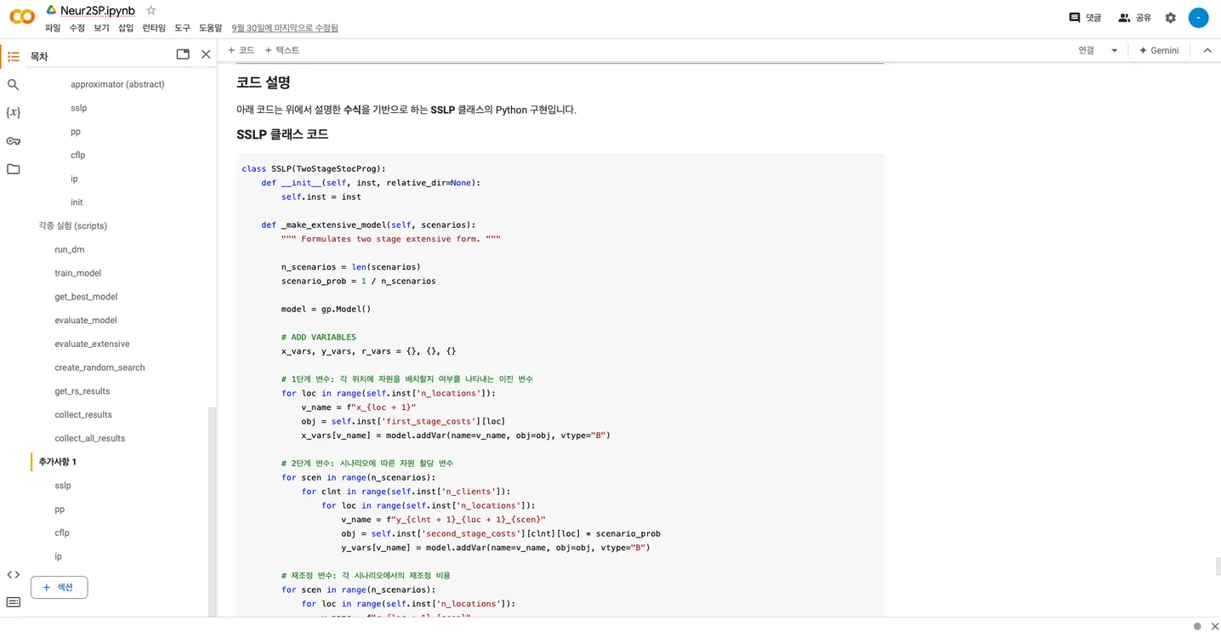The image size is (1221, 632).
Task: Open last modified revision history link
Action: coord(285,28)
